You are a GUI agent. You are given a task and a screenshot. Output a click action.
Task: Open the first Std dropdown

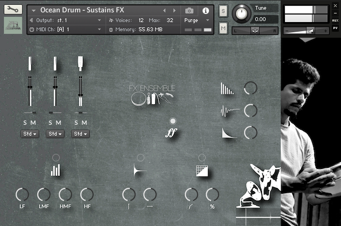click(x=30, y=134)
